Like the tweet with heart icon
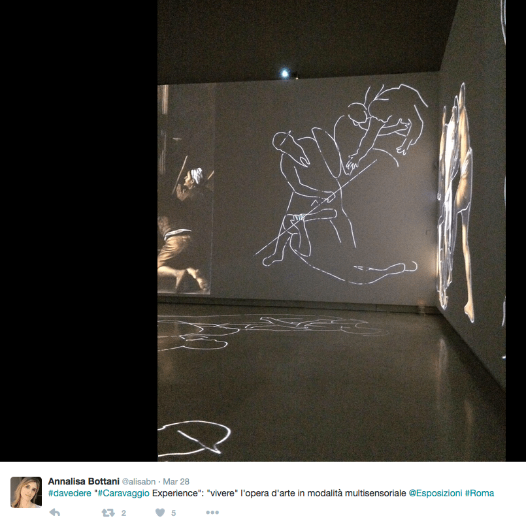526x527 pixels. point(160,513)
